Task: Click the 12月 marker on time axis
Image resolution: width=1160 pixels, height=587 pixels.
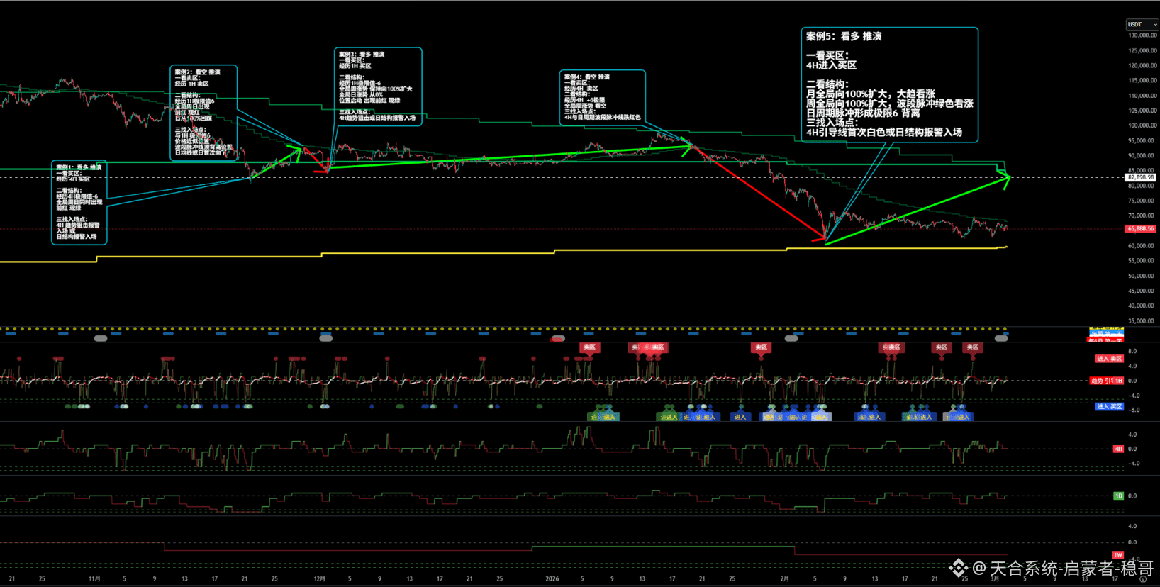Action: click(x=319, y=578)
